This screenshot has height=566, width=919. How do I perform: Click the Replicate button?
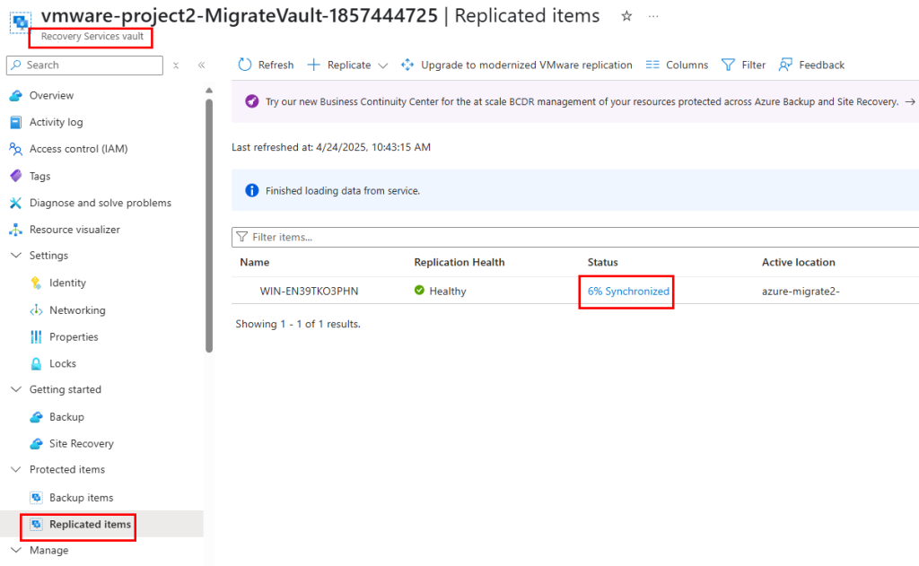[349, 65]
